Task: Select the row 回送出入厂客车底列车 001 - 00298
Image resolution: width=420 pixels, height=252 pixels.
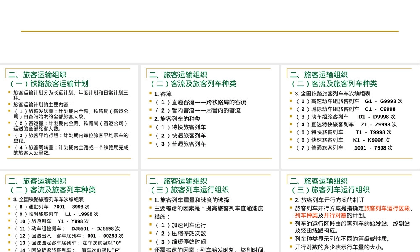Action: 68,236
